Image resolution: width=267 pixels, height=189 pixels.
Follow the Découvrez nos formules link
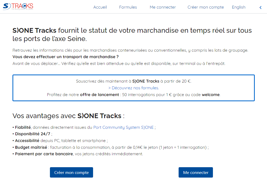(134, 88)
